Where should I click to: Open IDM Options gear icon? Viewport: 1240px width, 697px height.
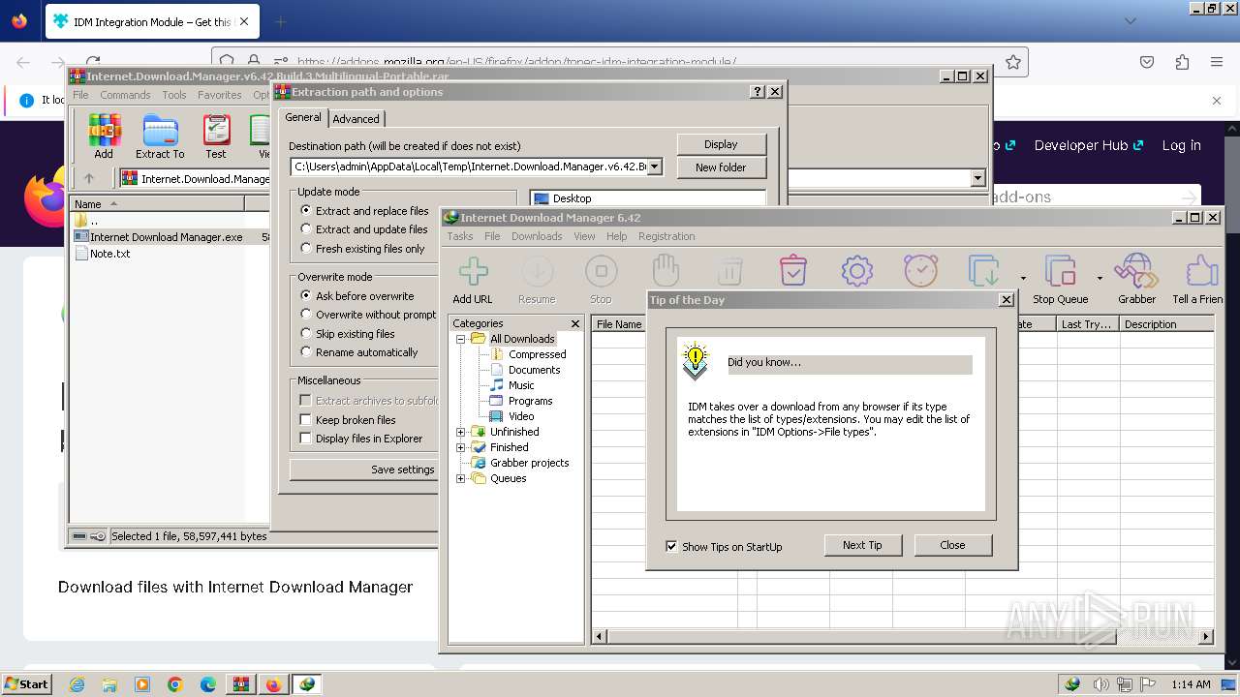(x=856, y=272)
